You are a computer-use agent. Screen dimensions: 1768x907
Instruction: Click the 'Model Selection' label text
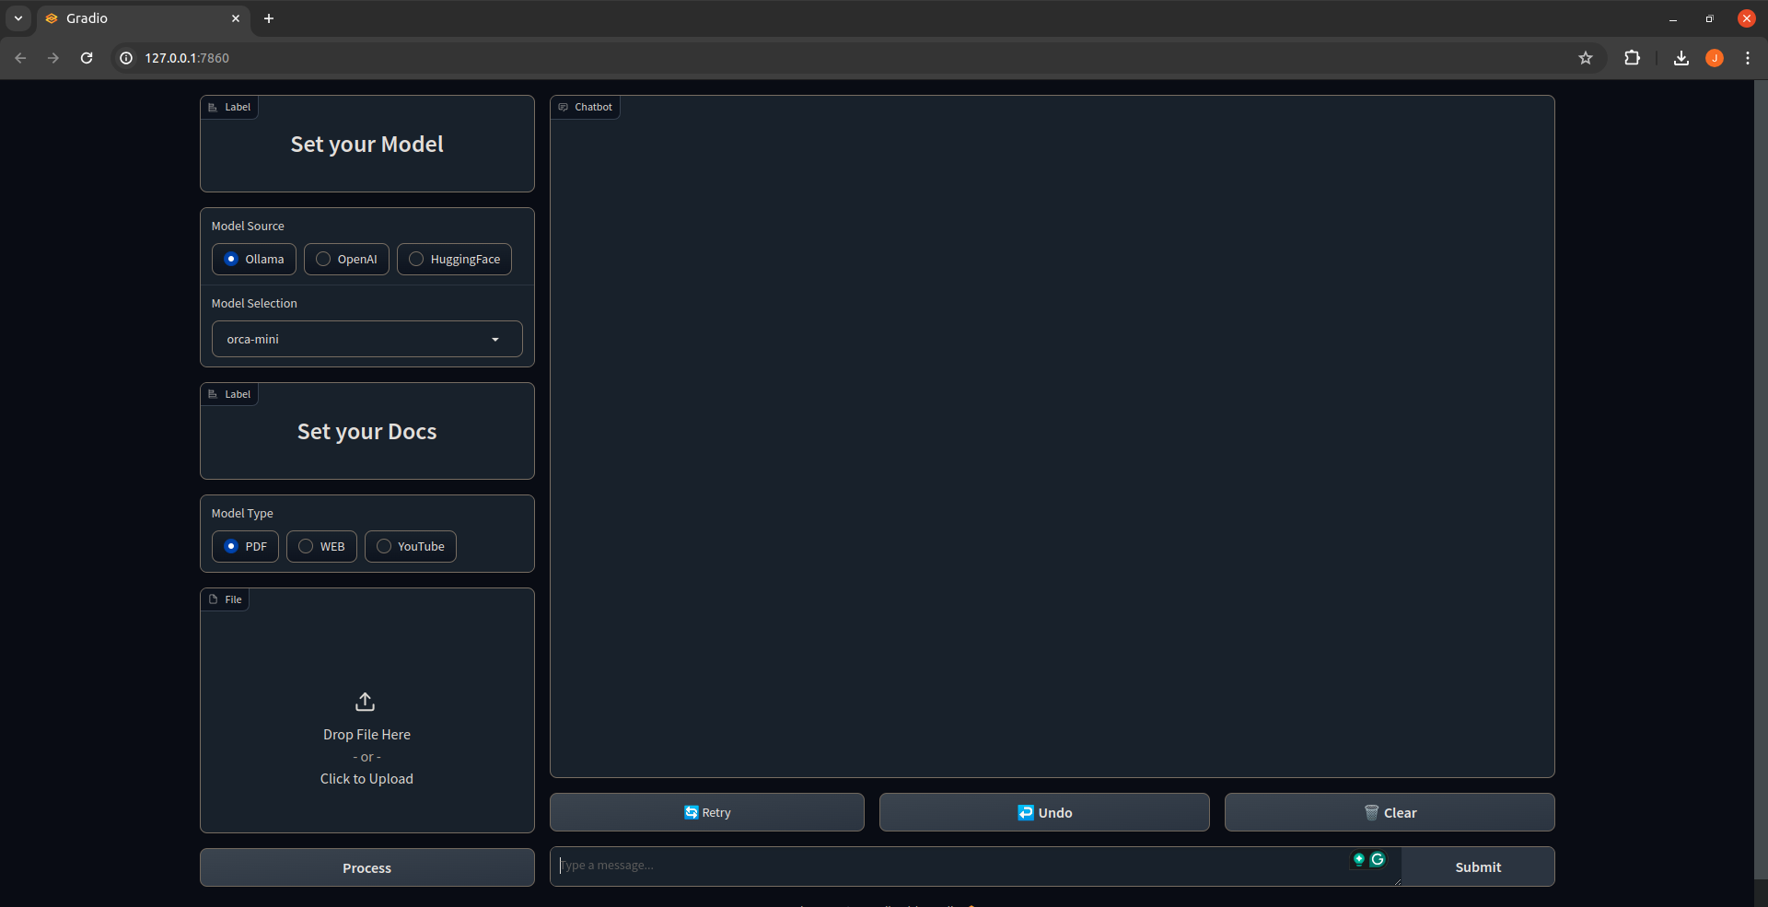click(254, 304)
